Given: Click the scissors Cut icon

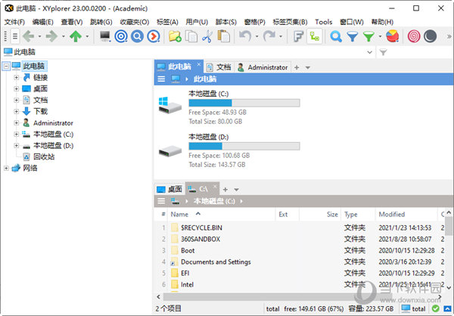Looking at the screenshot, I should 207,36.
